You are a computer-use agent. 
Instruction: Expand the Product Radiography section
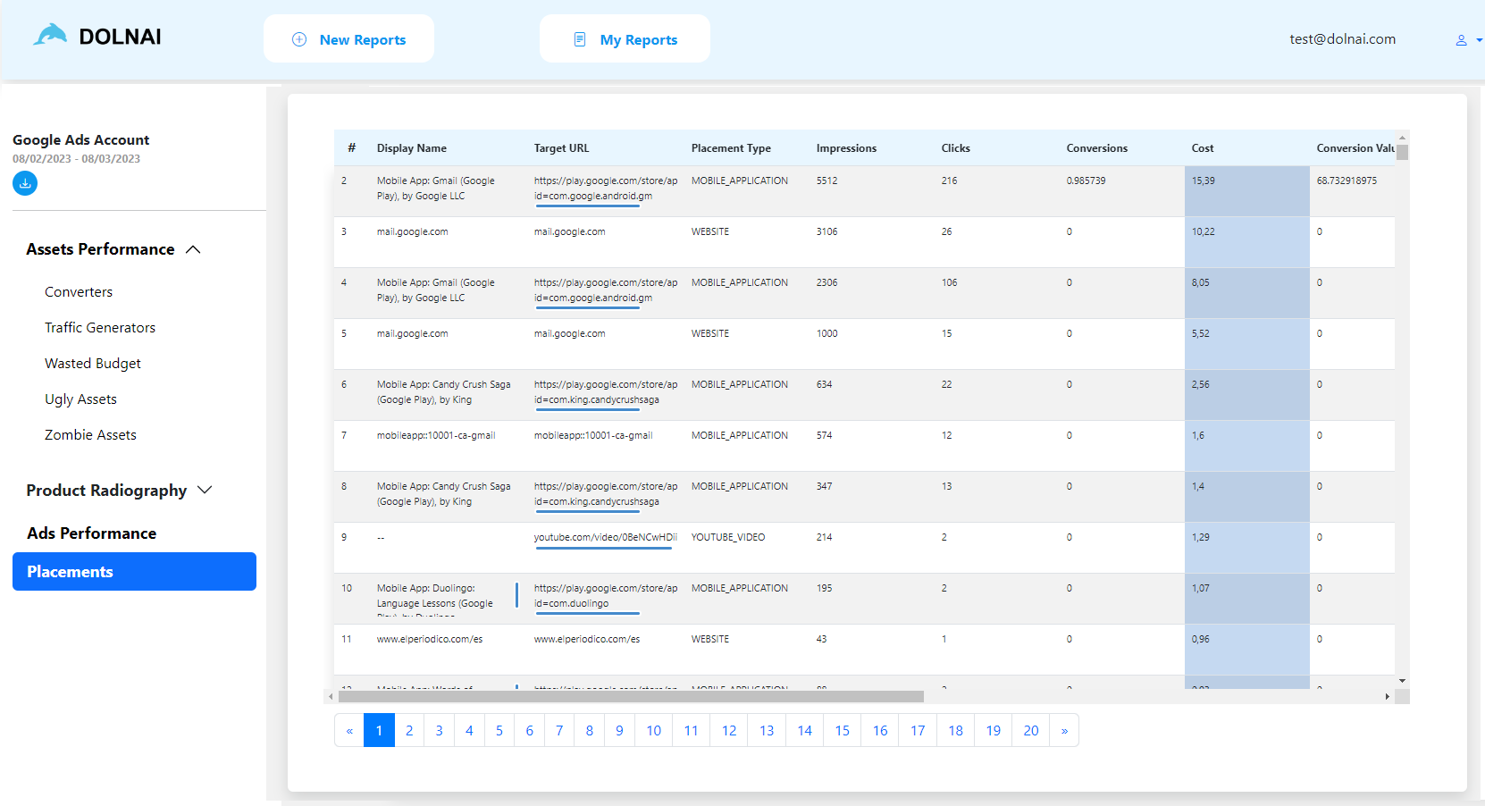coord(205,491)
